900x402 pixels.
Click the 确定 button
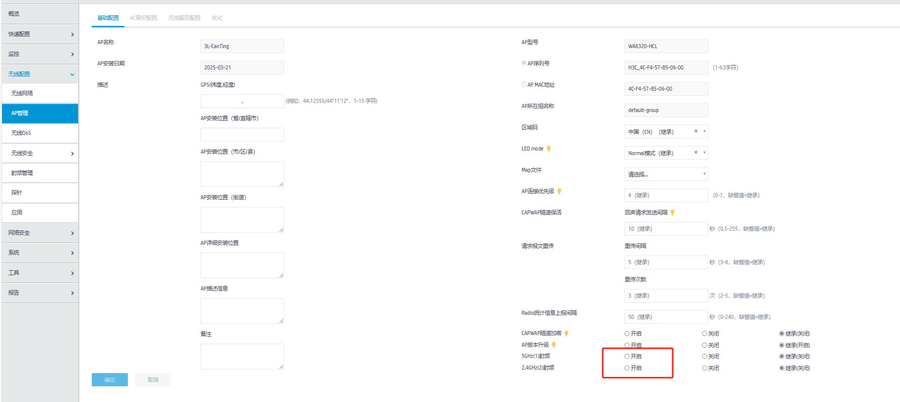[x=110, y=380]
